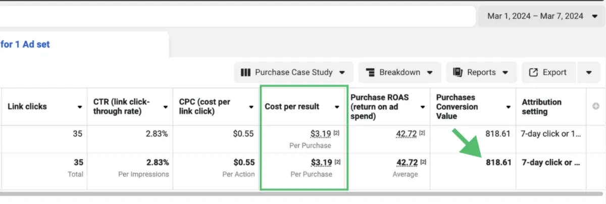Viewport: 606px width, 204px height.
Task: Click the columns icon beside Purchase Case Study
Action: (x=246, y=72)
